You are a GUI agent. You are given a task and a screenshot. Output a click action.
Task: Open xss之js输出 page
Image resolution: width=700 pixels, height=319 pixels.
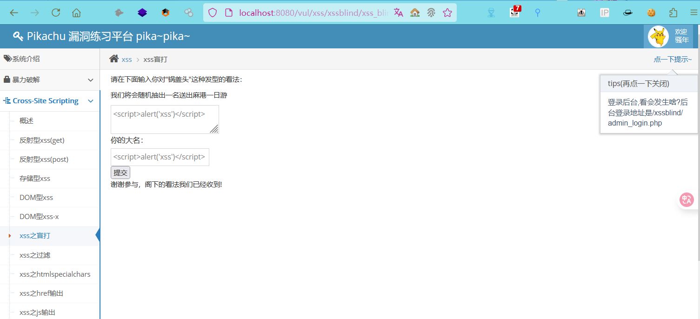(37, 312)
